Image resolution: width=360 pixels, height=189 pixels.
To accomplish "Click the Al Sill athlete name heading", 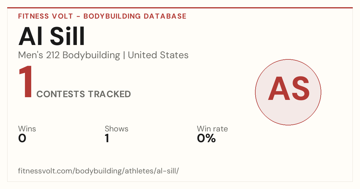I will pyautogui.click(x=52, y=37).
